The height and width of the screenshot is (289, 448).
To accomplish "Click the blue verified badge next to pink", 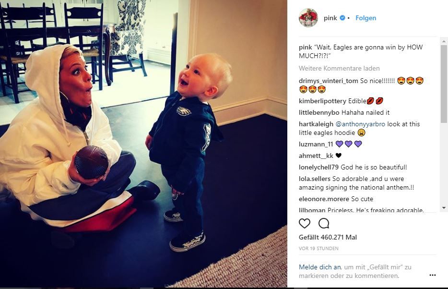I will click(342, 18).
